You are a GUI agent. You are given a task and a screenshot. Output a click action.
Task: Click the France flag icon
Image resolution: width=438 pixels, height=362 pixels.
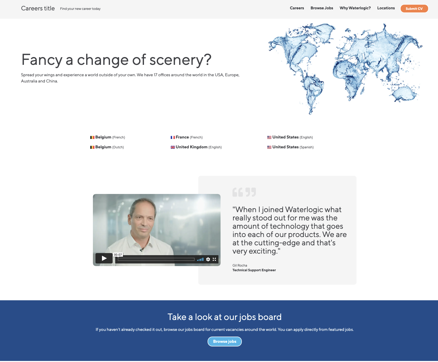[173, 137]
